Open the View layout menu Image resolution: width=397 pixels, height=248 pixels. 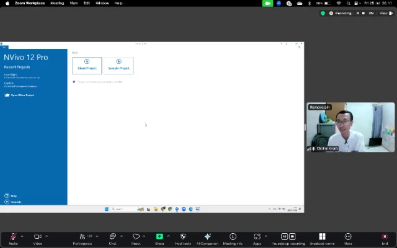[x=386, y=13]
